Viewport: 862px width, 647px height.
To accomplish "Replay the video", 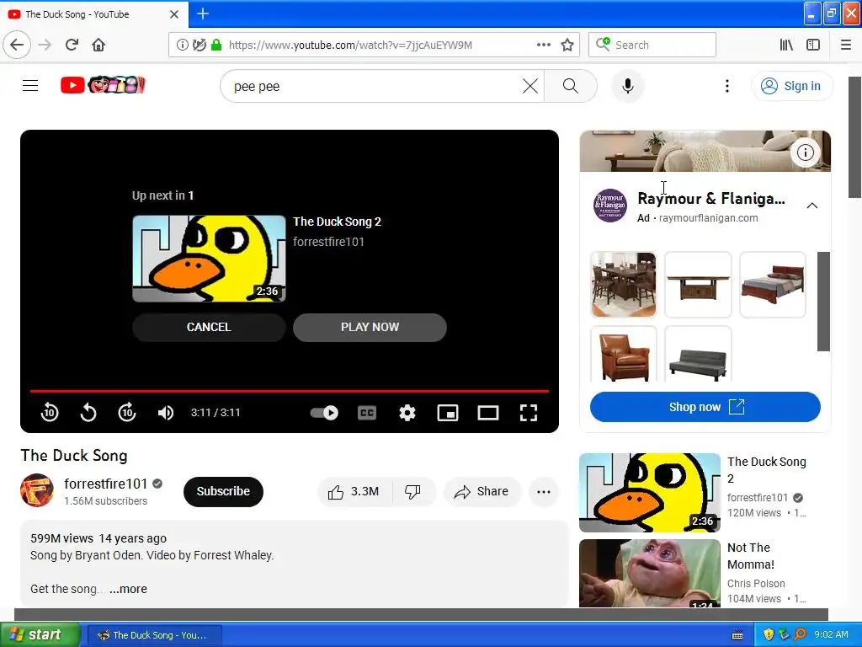I will [88, 412].
